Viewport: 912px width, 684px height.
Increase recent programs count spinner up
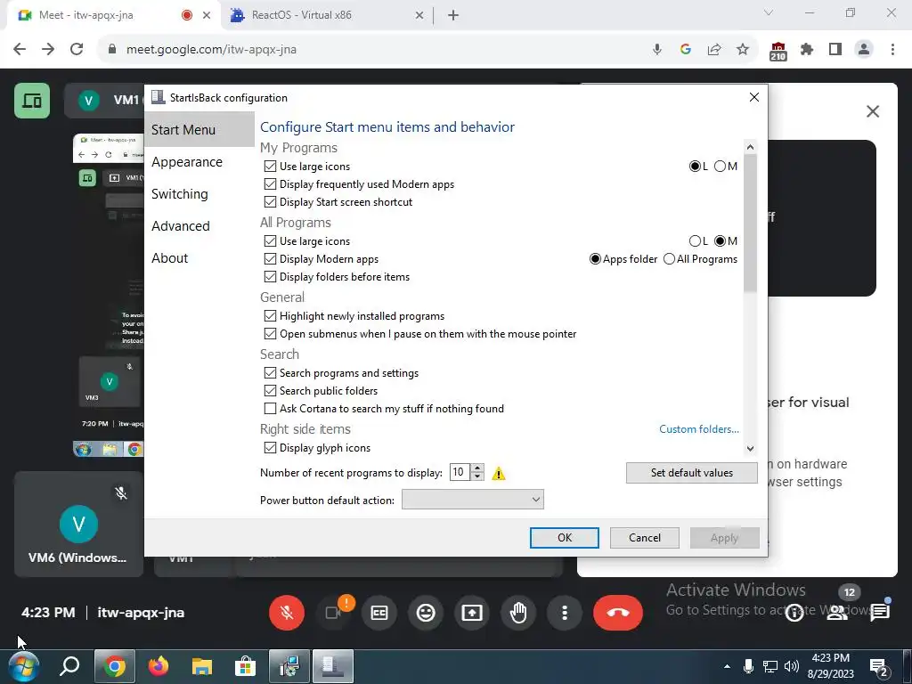tap(477, 468)
